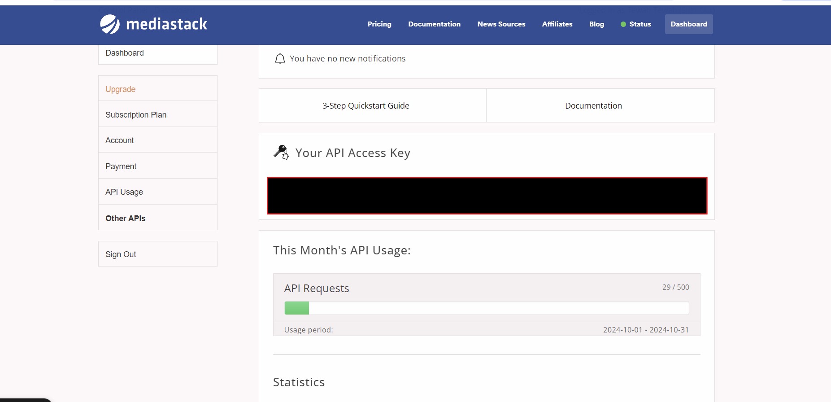
Task: Click the 'Usage period:' label
Action: pos(309,330)
